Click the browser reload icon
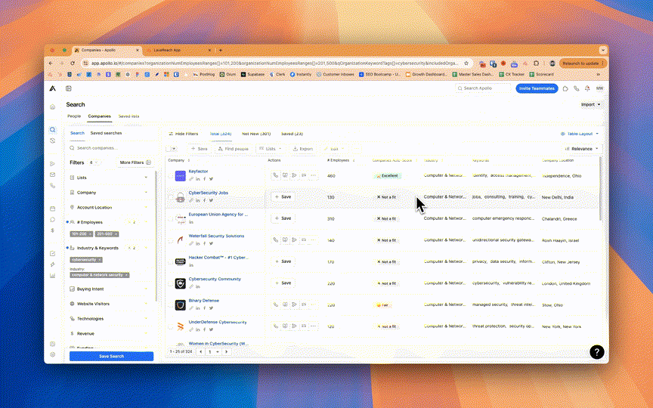 pyautogui.click(x=73, y=63)
